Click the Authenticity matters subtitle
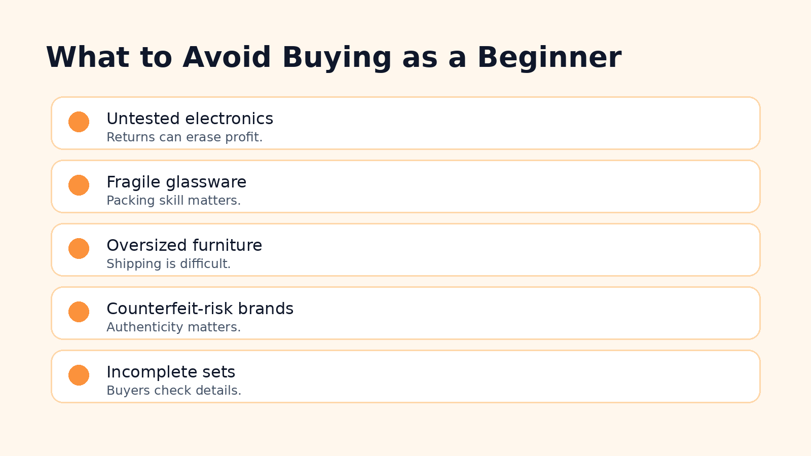 173,327
